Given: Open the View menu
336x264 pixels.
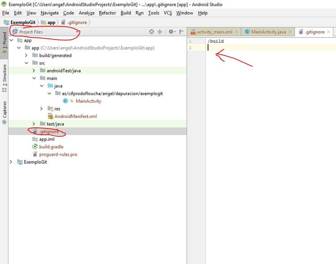Looking at the screenshot, I should pyautogui.click(x=31, y=13).
